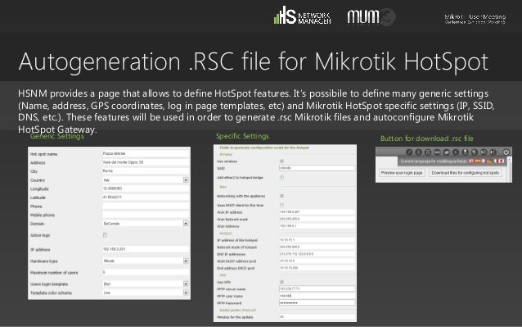Click Download files for configuring hot spots
Viewport: 522px width, 327px height.
pyautogui.click(x=465, y=173)
